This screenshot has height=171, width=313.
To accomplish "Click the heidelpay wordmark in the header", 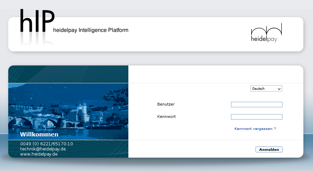I will (264, 39).
